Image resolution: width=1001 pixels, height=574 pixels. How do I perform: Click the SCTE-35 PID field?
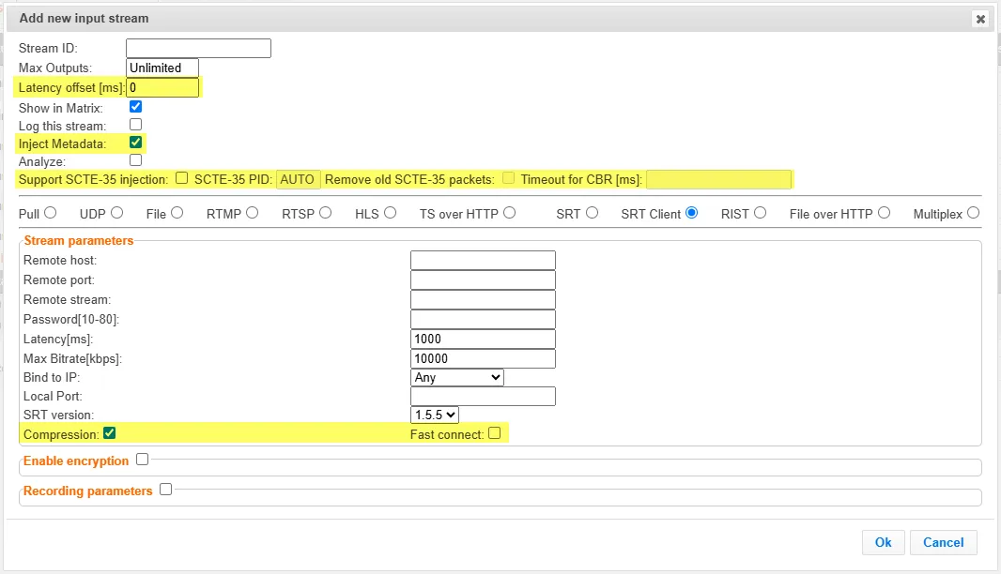coord(298,180)
